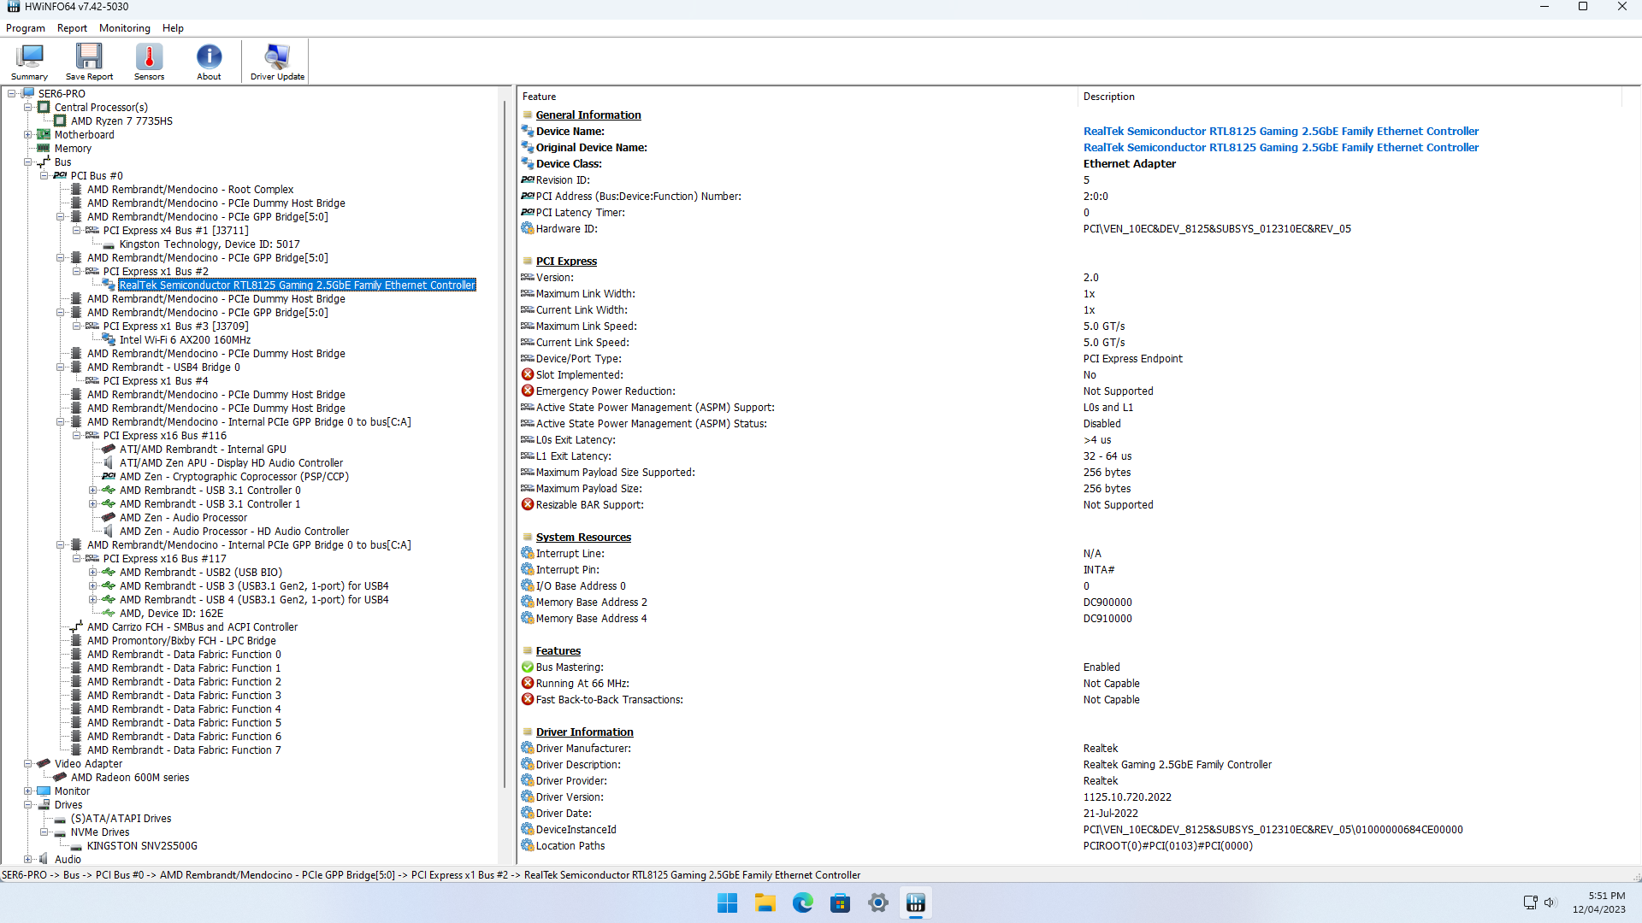Click Original Device Name RealTek link
1642x923 pixels.
[1280, 147]
